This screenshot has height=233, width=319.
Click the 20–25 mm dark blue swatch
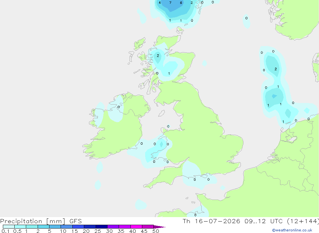(90, 227)
